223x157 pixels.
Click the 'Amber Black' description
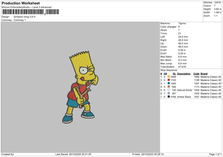[x=184, y=97]
